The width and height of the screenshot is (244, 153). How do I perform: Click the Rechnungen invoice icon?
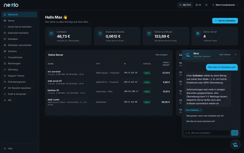tap(5, 64)
